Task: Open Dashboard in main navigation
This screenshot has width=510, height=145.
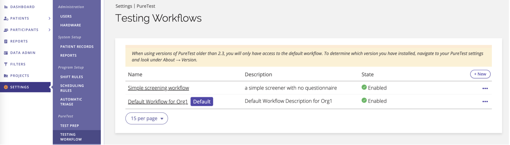Action: tap(22, 7)
